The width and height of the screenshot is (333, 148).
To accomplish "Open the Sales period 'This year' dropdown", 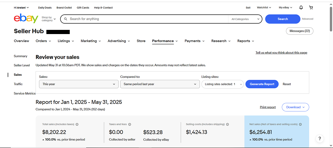I will [x=79, y=84].
